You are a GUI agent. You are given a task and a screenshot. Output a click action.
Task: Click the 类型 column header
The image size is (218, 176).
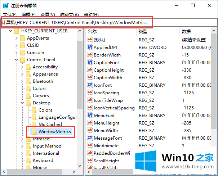[143, 32]
